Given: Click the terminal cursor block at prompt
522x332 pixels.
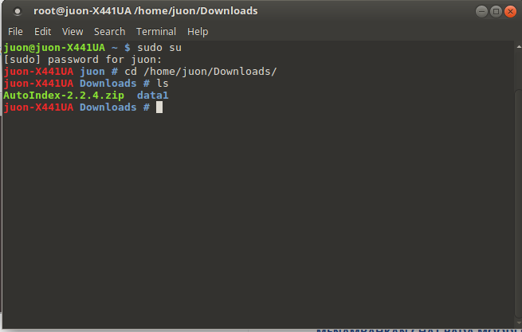Looking at the screenshot, I should pyautogui.click(x=159, y=107).
